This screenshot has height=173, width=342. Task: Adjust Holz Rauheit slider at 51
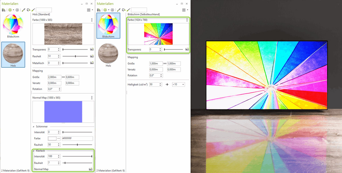pos(75,56)
